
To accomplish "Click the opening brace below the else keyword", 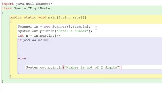I will tap(19, 63).
